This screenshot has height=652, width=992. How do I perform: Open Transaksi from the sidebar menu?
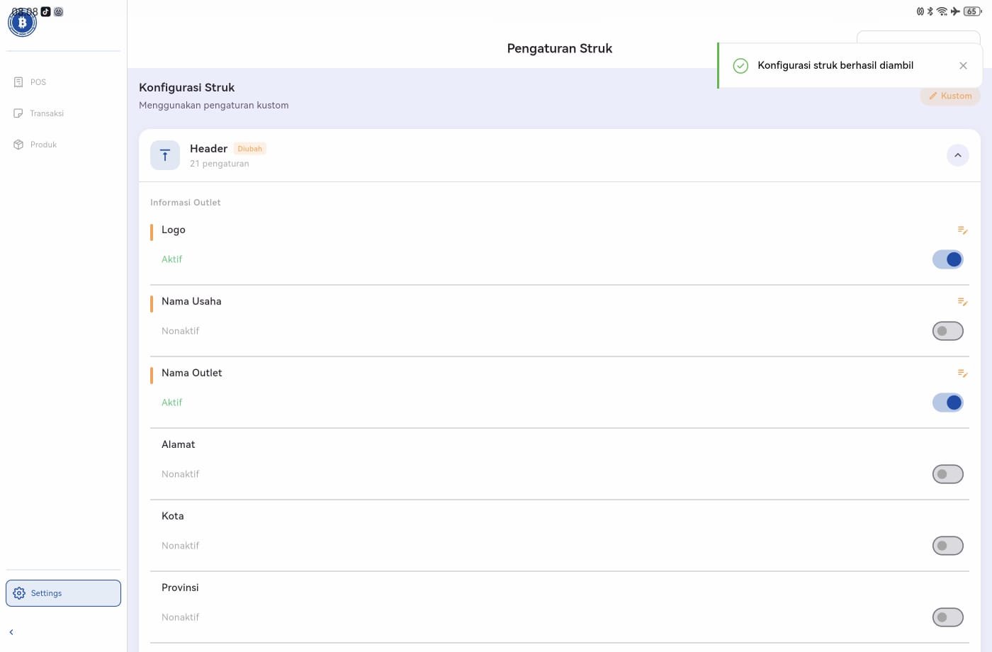click(x=46, y=113)
